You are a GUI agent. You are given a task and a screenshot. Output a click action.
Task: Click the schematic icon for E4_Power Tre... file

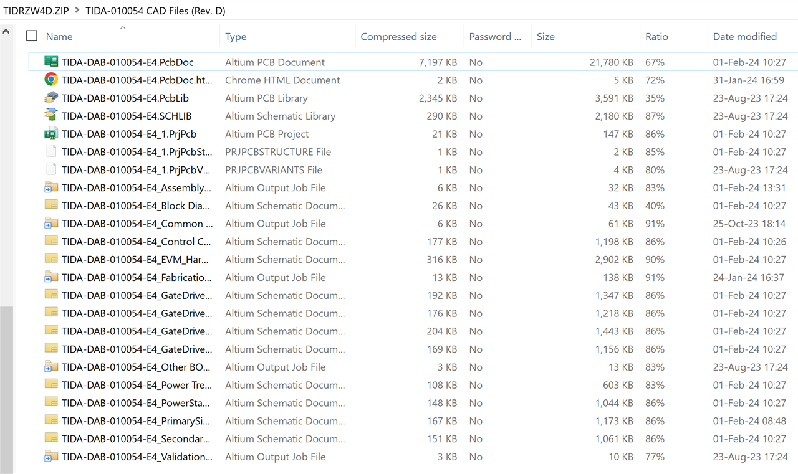click(x=51, y=385)
